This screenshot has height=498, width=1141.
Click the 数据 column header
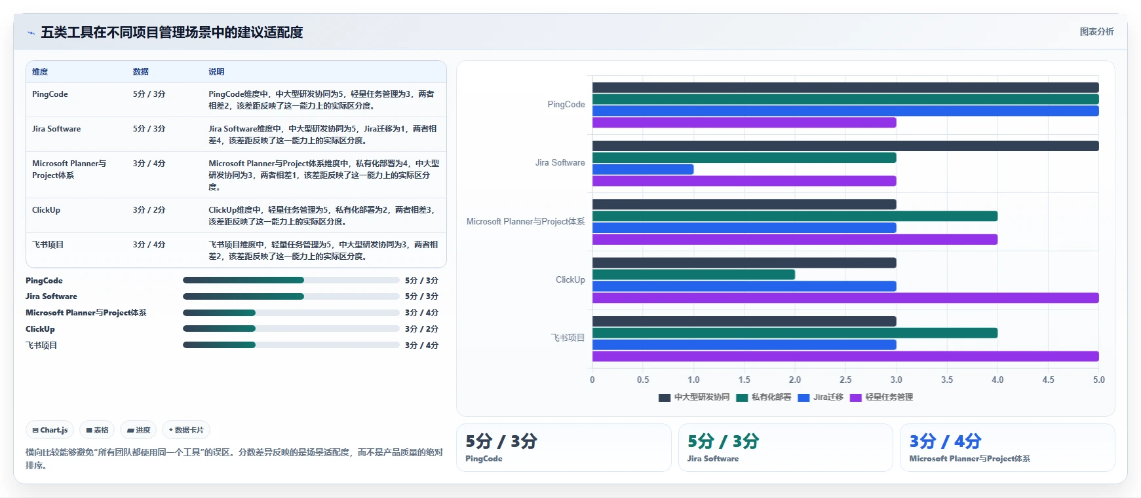point(141,72)
